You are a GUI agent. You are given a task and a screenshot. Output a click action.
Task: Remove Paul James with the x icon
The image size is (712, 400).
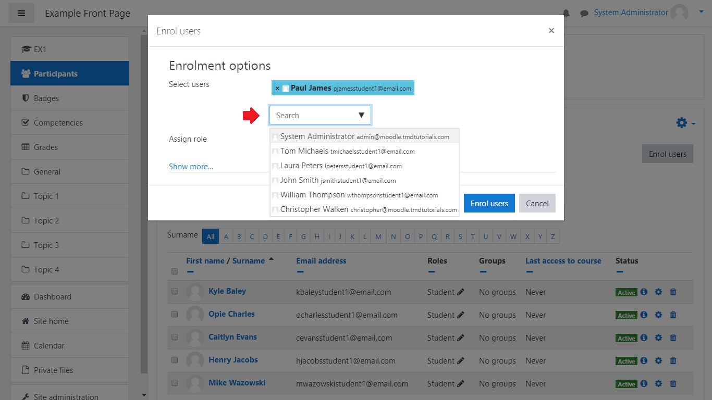pos(277,89)
